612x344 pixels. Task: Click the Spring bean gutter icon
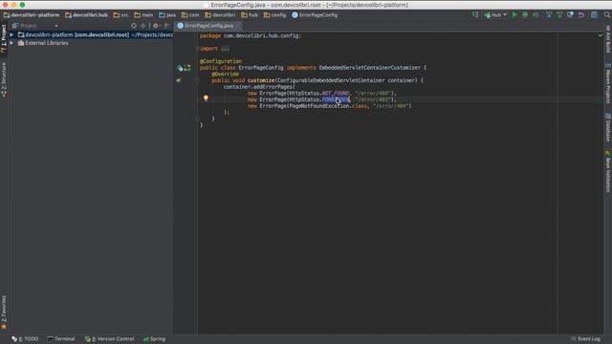pos(180,68)
